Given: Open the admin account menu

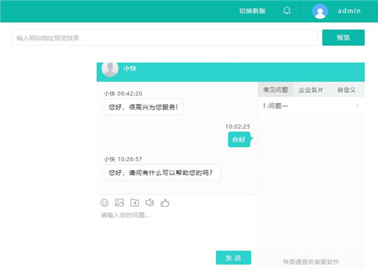Looking at the screenshot, I should click(x=349, y=11).
